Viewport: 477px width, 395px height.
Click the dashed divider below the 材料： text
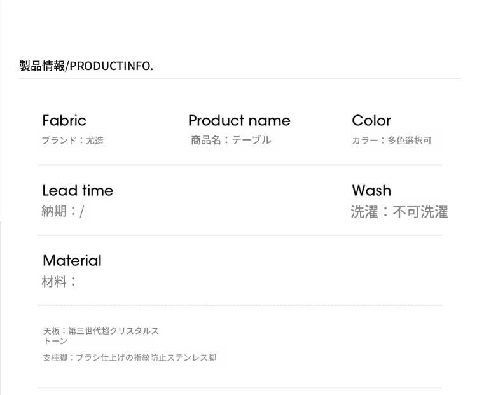239,305
